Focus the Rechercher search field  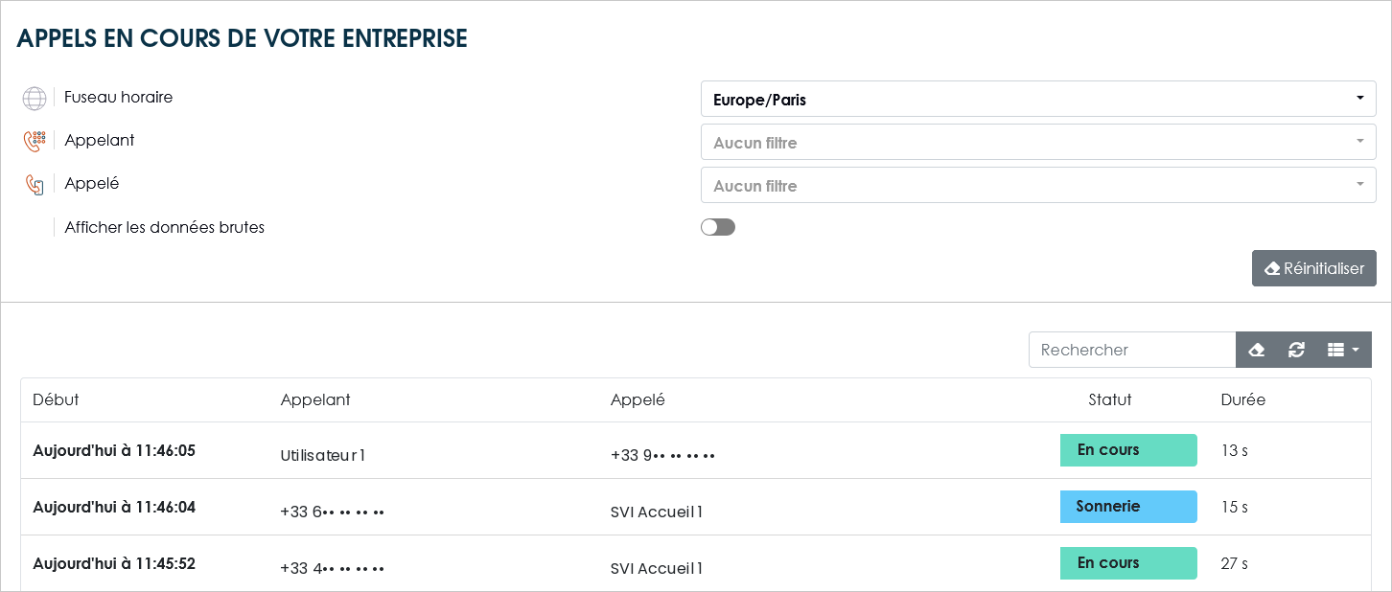point(1132,350)
